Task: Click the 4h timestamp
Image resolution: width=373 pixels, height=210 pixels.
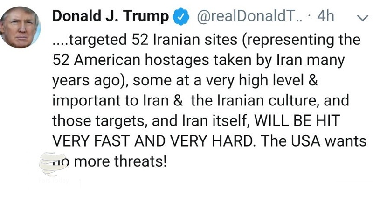Action: pos(325,17)
